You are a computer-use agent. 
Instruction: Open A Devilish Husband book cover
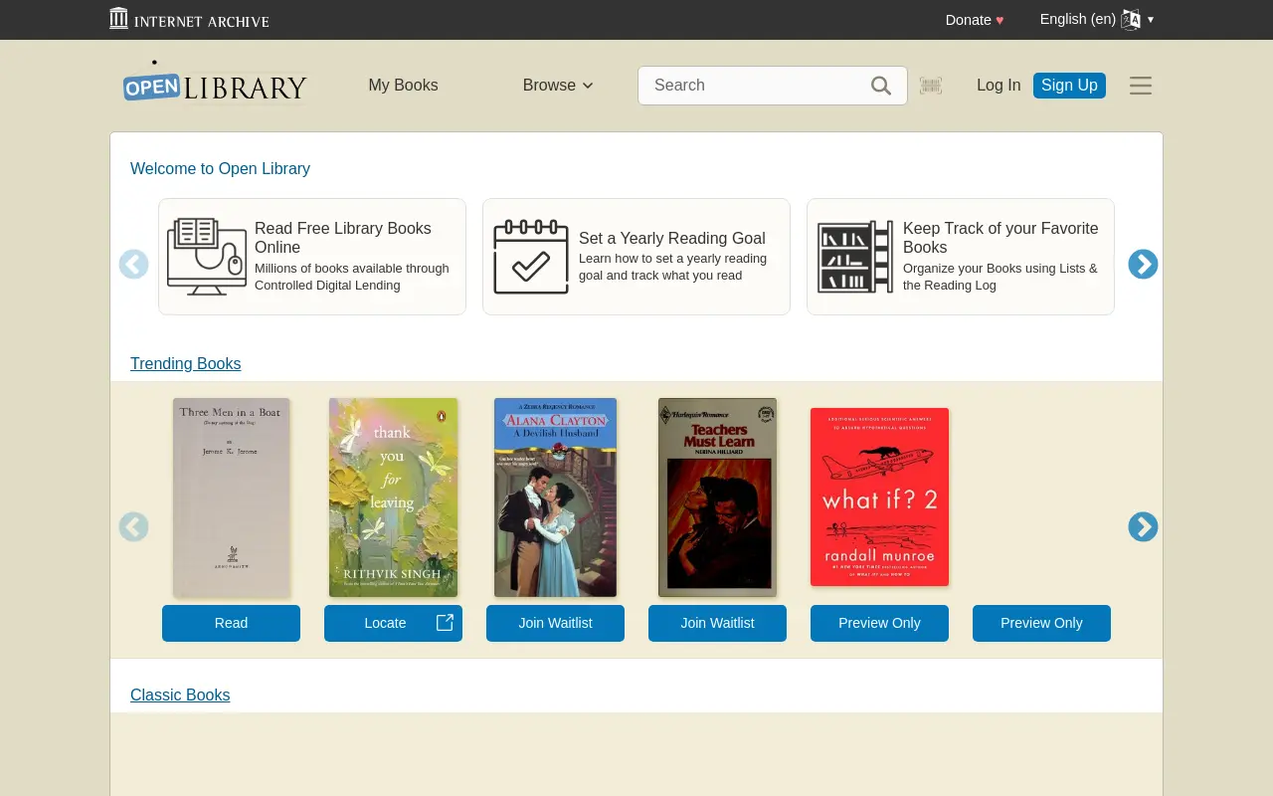[x=555, y=497]
